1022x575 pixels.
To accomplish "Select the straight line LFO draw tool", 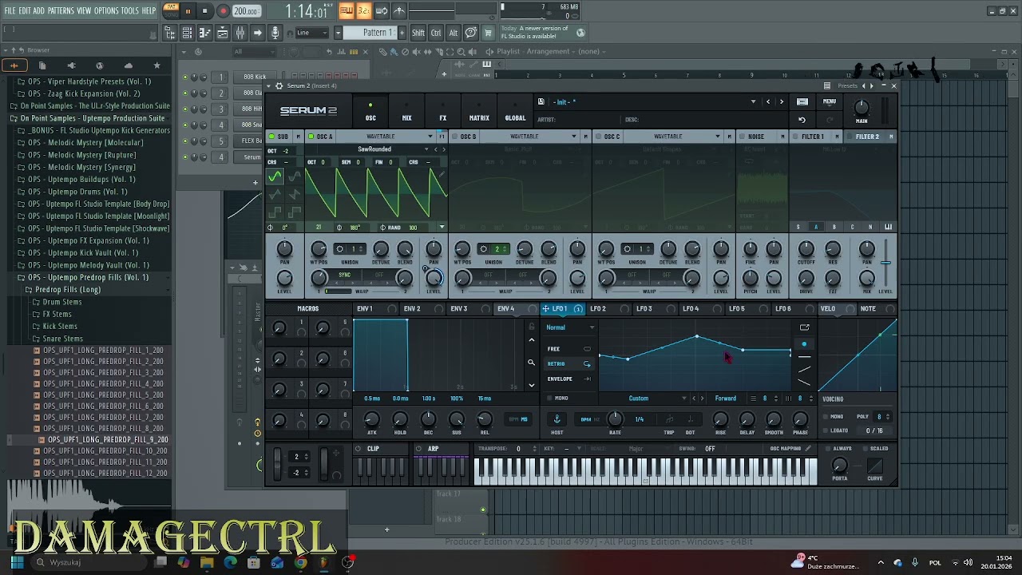I will (x=804, y=356).
